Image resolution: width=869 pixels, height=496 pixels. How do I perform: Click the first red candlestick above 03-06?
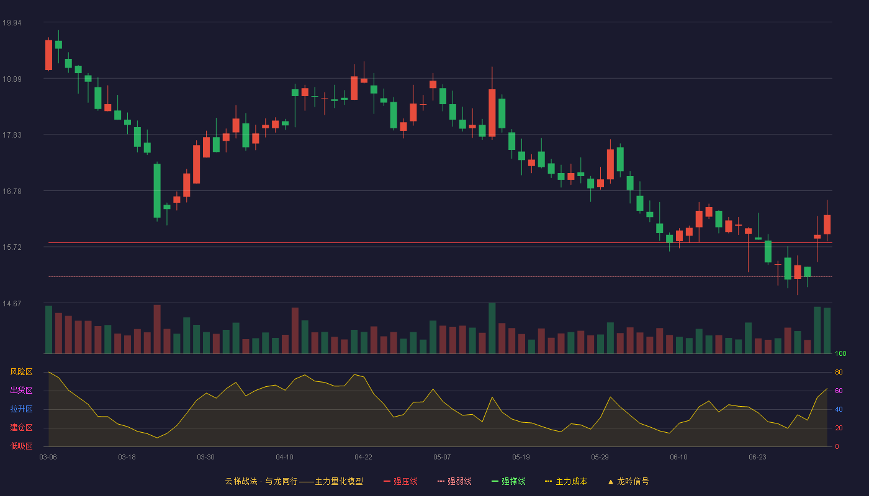click(48, 55)
